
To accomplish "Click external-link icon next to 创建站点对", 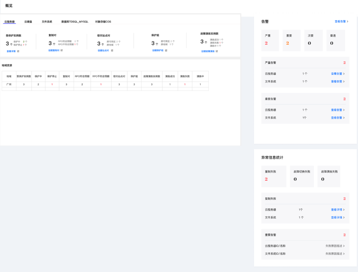I will 112,50.
